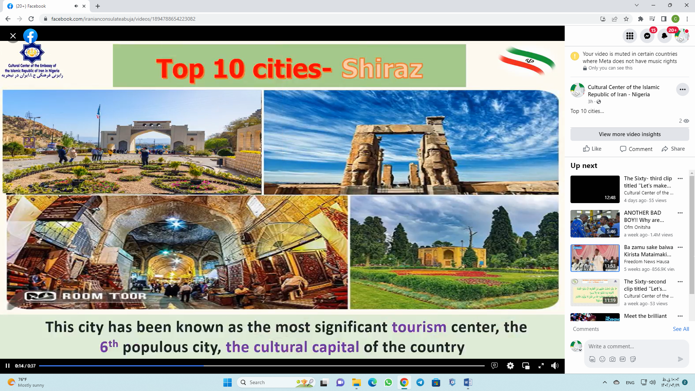Click the taskbar Search box
The height and width of the screenshot is (391, 695).
(x=276, y=382)
